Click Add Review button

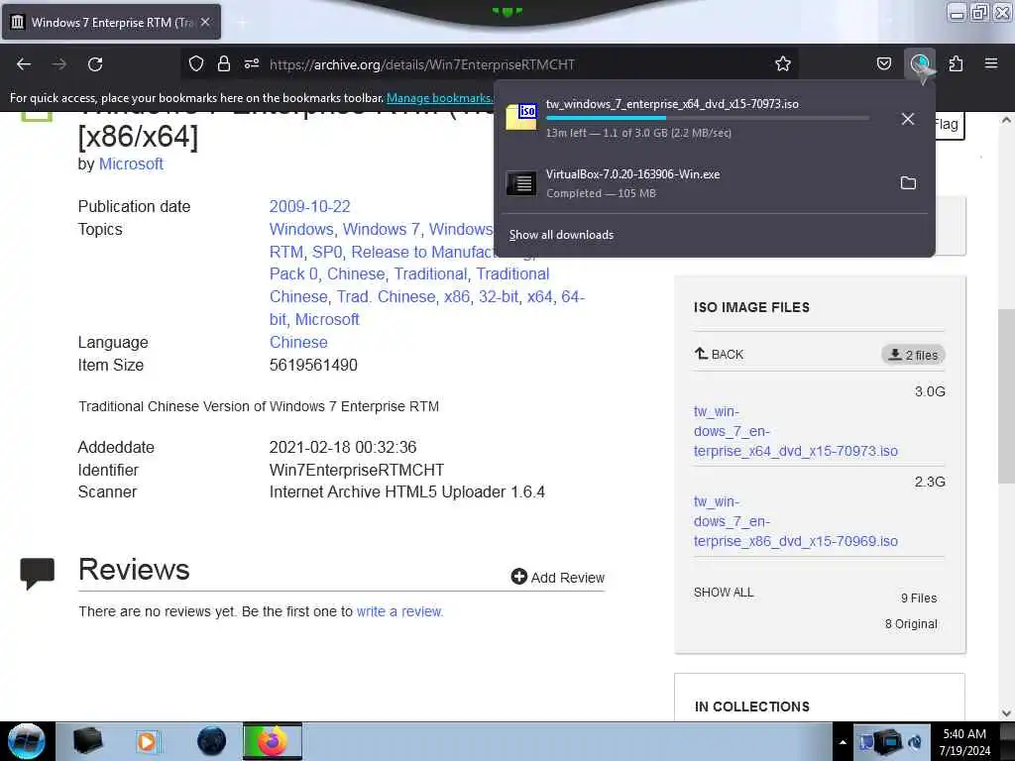pos(557,578)
